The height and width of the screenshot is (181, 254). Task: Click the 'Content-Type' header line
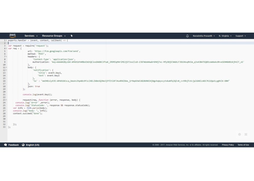[x=54, y=59]
